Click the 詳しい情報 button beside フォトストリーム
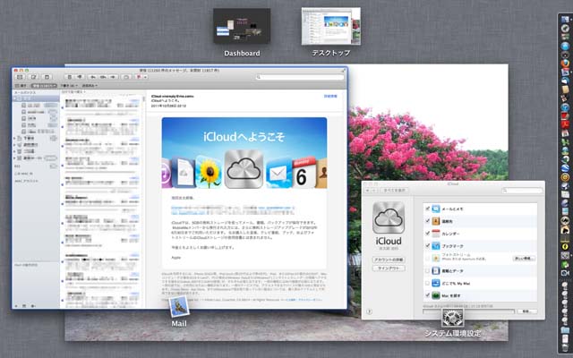 [x=524, y=259]
